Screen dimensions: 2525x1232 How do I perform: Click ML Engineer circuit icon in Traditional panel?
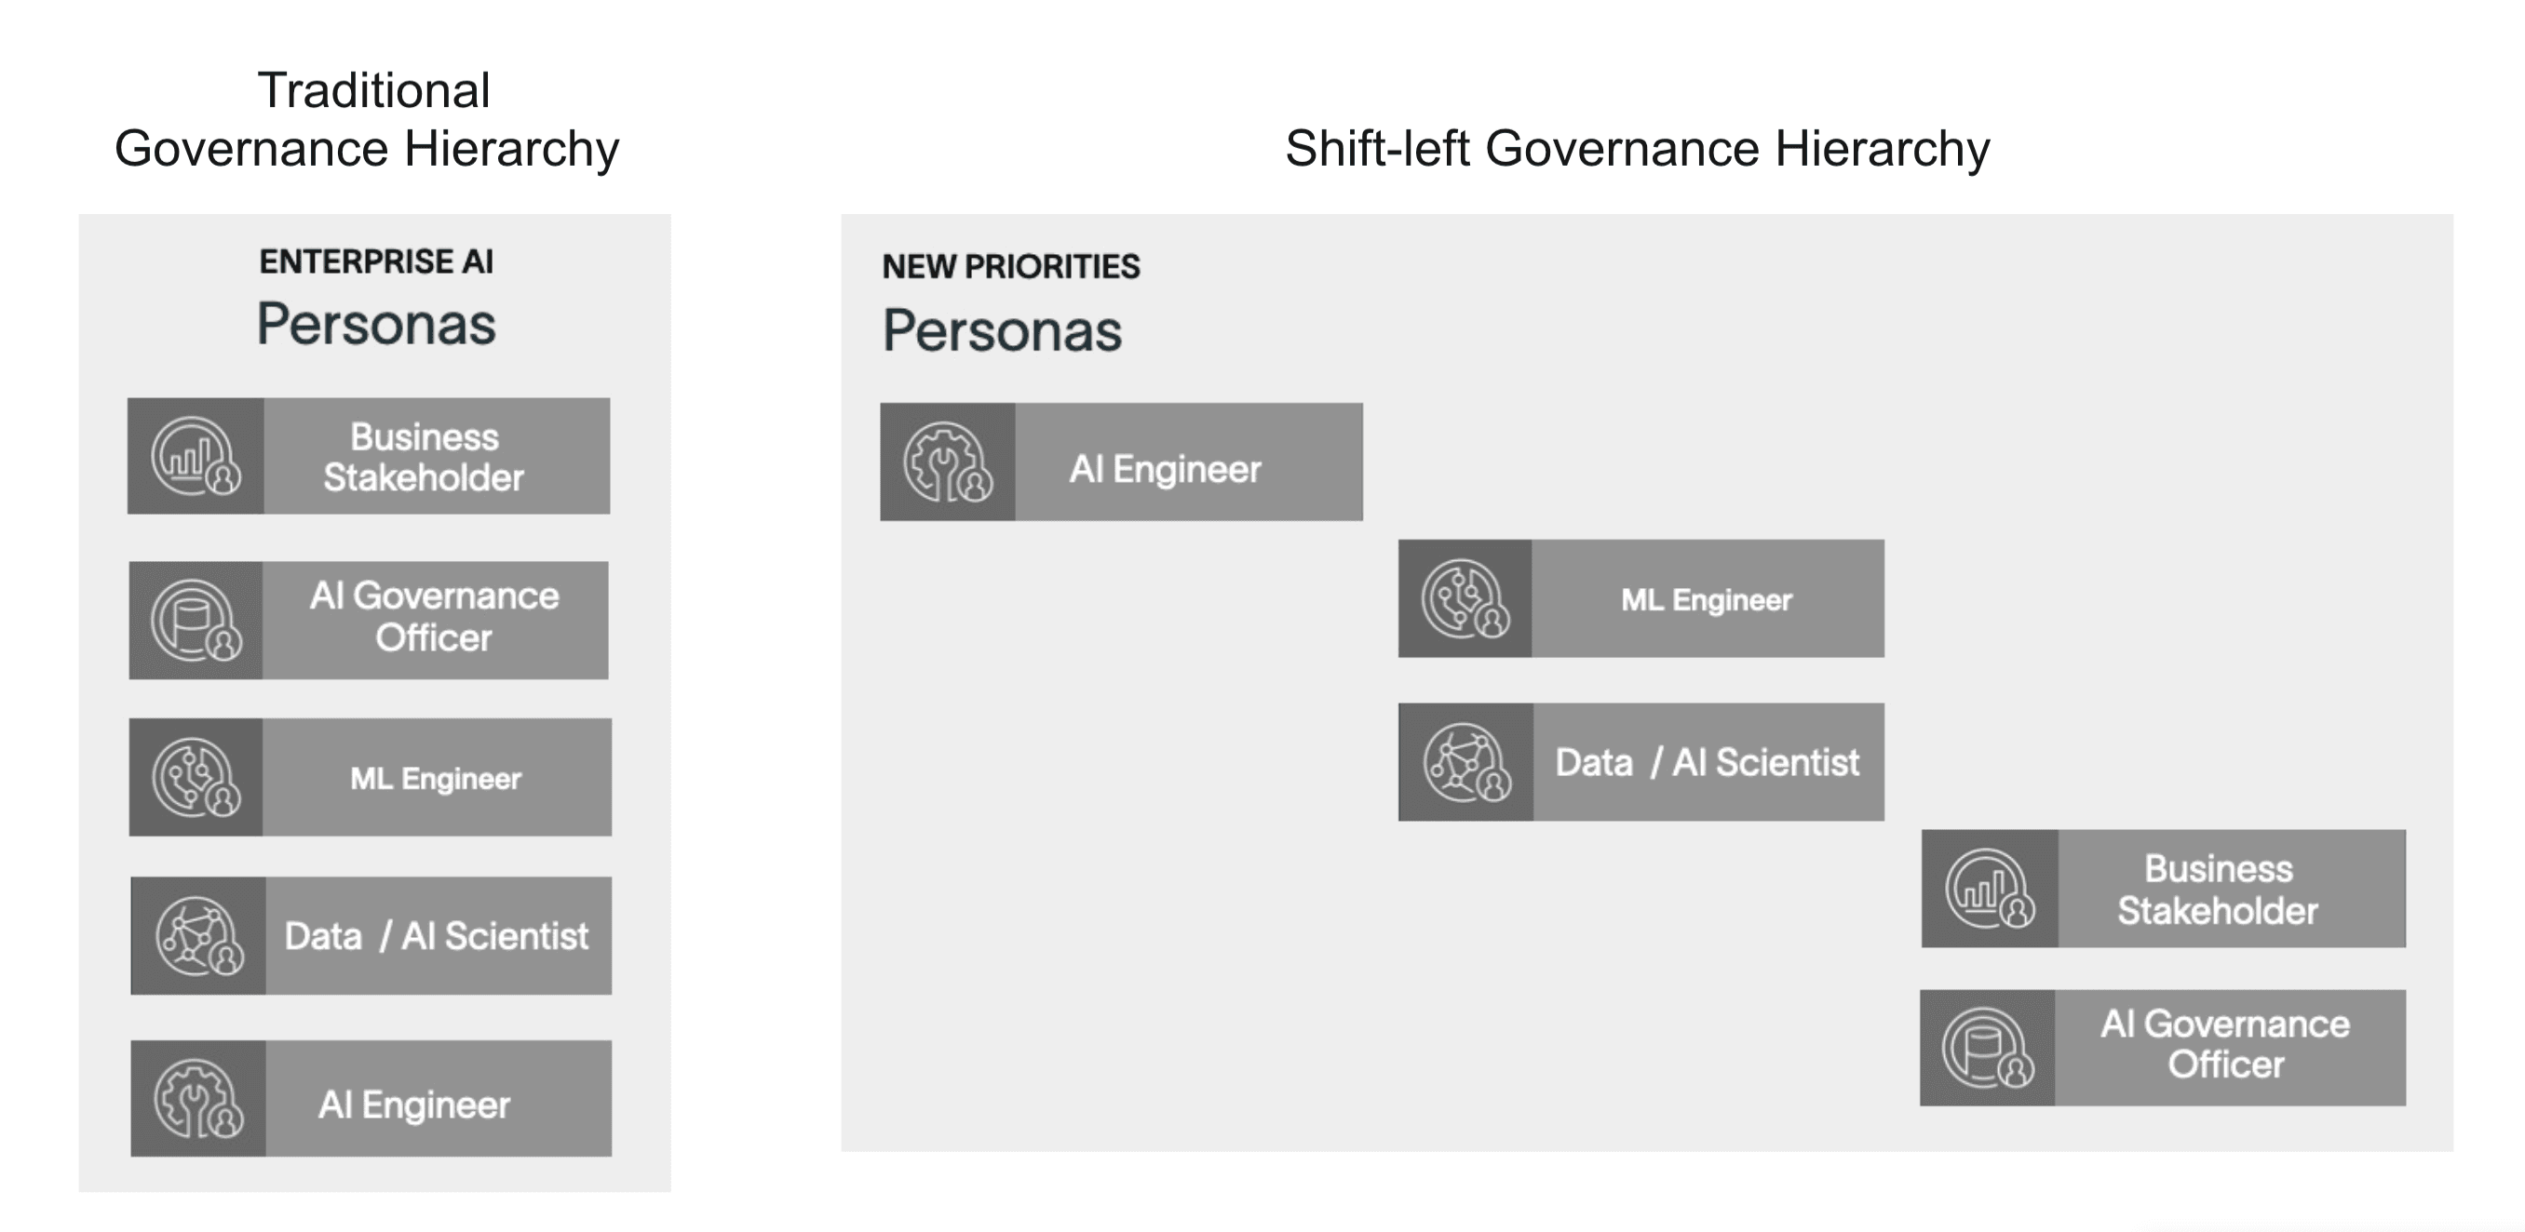196,778
